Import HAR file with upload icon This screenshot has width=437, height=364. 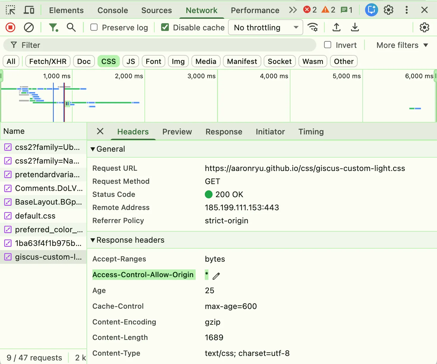click(x=336, y=27)
